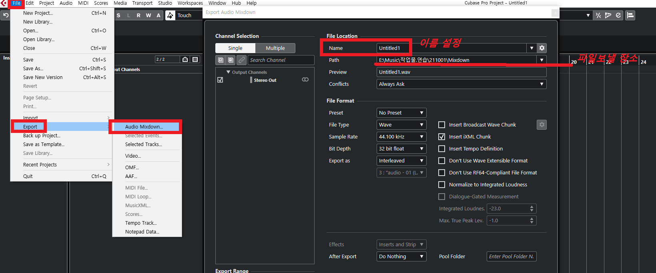Click the Search Channel field
Screen dimensions: 656x273
pyautogui.click(x=281, y=60)
